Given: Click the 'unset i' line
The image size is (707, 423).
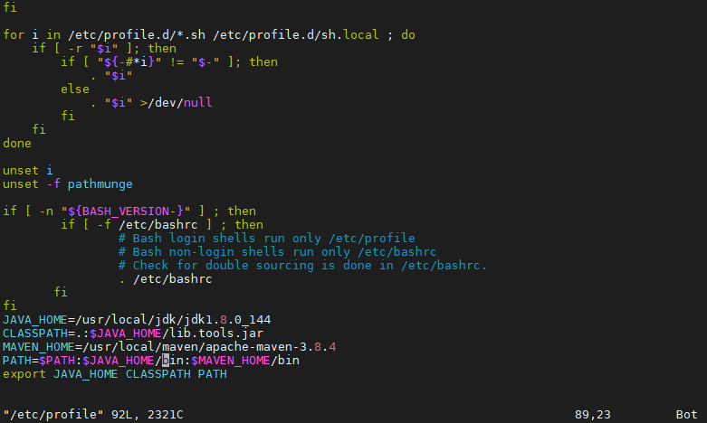Looking at the screenshot, I should (28, 171).
